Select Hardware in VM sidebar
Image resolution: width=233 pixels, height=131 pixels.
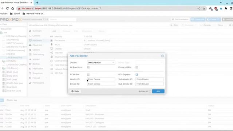[x=37, y=40]
